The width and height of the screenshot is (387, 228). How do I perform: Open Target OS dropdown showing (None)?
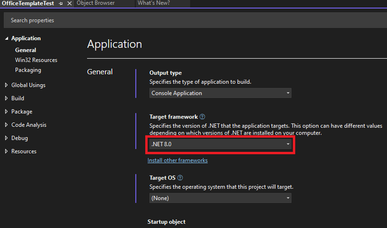tap(220, 198)
